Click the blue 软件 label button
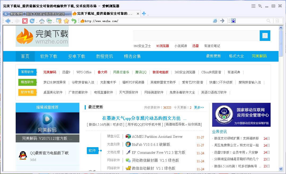This screenshot has width=286, height=174. click(92, 150)
